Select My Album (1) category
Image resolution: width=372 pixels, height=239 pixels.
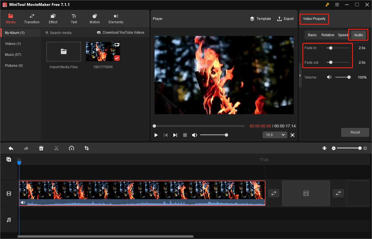(21, 33)
